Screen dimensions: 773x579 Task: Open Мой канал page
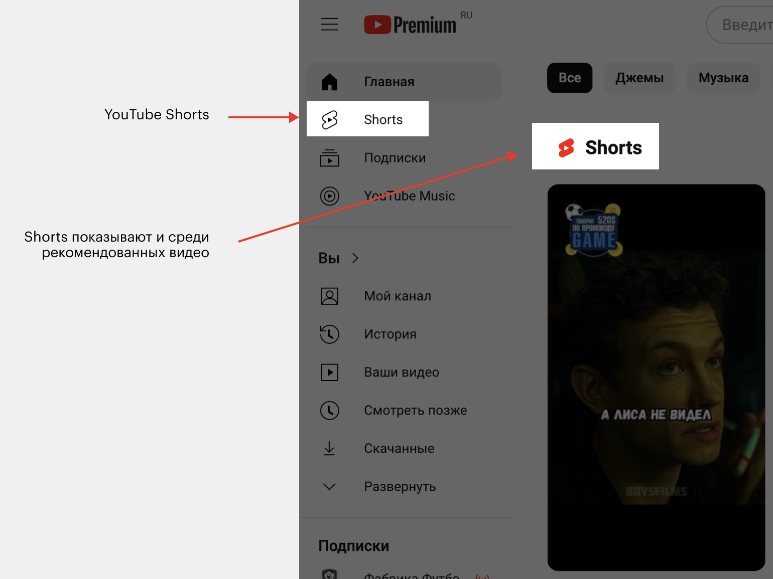click(x=404, y=296)
